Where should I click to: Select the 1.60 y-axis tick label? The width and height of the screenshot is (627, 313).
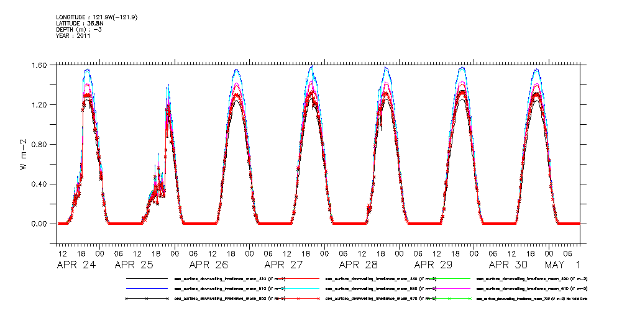tap(40, 65)
